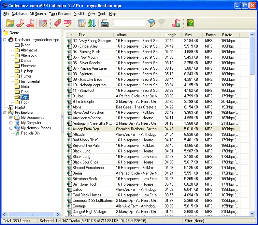Click the play track music-note icon

pyautogui.click(x=176, y=23)
